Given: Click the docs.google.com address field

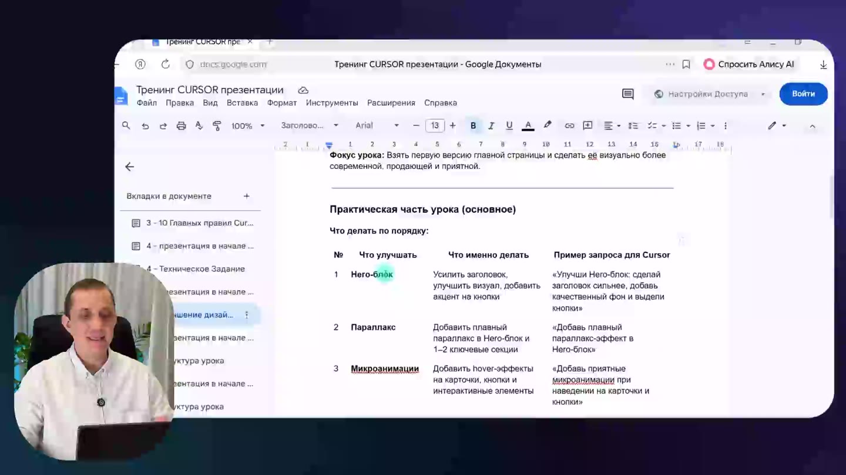Looking at the screenshot, I should click(x=233, y=65).
